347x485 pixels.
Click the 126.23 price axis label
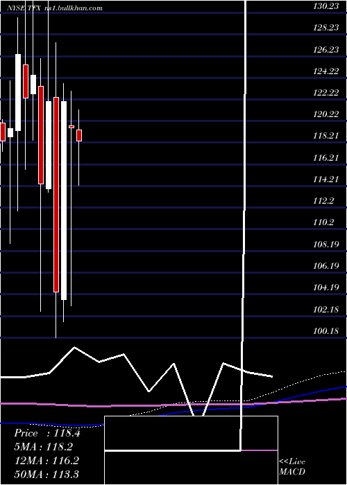326,49
